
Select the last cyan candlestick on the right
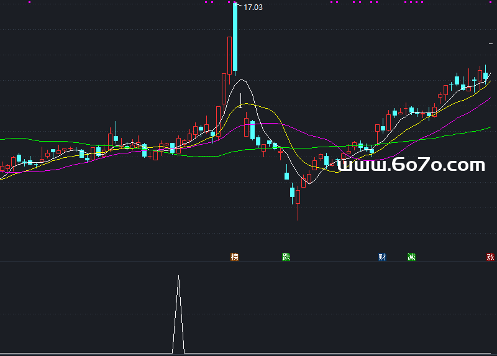click(486, 75)
